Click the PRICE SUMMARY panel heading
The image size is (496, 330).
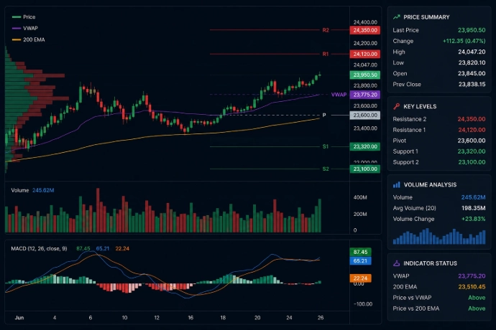point(426,17)
